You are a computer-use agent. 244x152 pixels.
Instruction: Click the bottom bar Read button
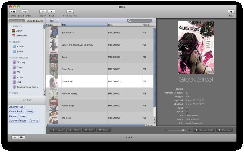tap(74, 130)
